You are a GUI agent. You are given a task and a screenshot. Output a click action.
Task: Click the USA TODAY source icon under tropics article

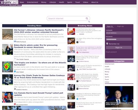click(x=15, y=71)
